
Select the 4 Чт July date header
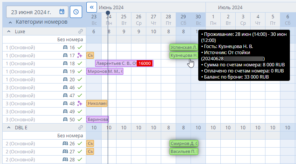[x=258, y=20]
